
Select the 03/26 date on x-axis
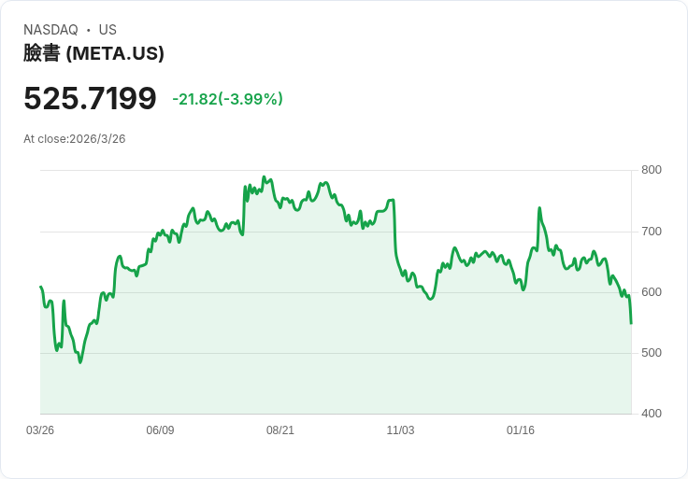(40, 430)
